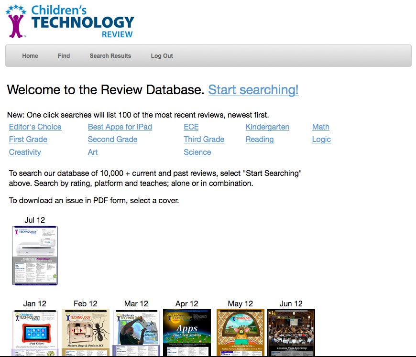This screenshot has height=357, width=416.
Task: Open the Find menu item
Action: click(64, 56)
